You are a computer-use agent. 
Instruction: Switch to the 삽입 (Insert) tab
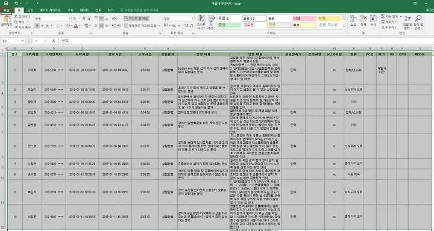tap(30, 10)
